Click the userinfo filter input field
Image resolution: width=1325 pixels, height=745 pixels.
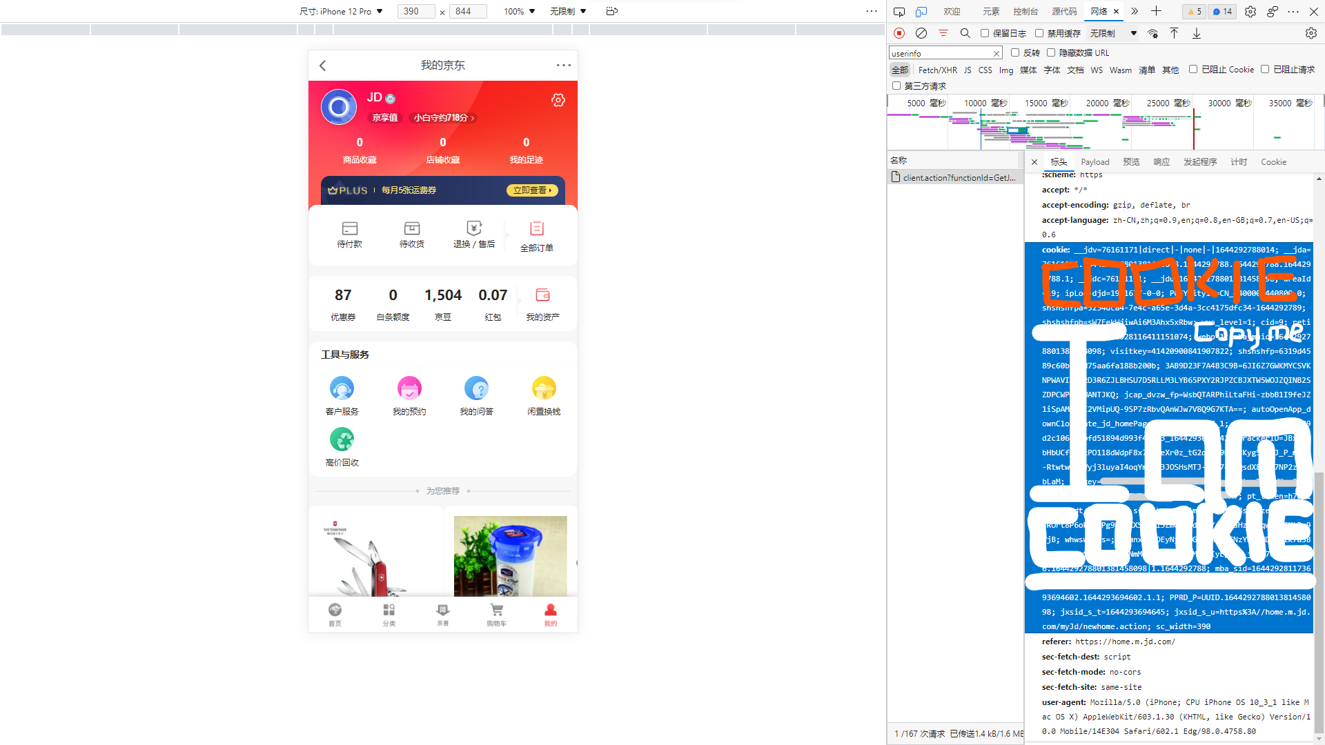pos(940,53)
